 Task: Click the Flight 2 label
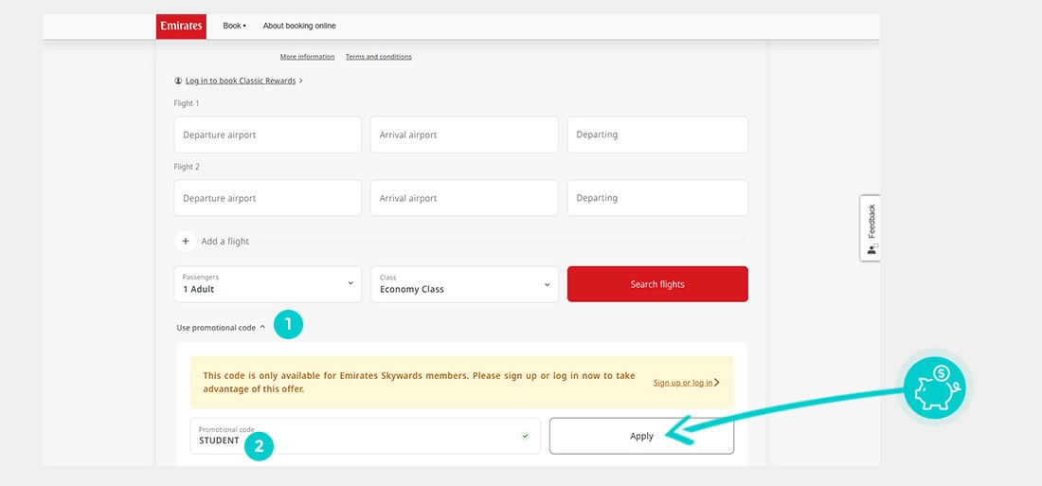(x=187, y=167)
